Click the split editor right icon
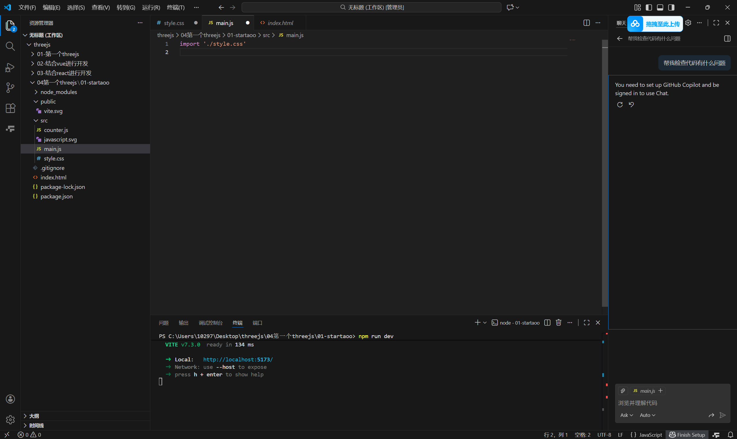Screen dimensions: 737x439 tap(586, 23)
